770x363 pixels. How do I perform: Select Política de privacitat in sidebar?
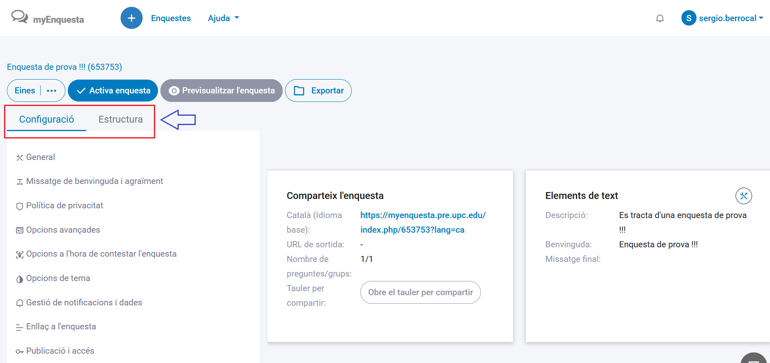pyautogui.click(x=65, y=205)
